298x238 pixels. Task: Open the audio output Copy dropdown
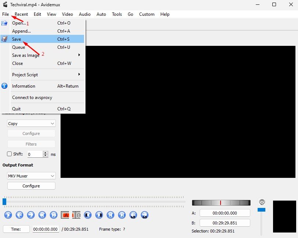(31, 124)
